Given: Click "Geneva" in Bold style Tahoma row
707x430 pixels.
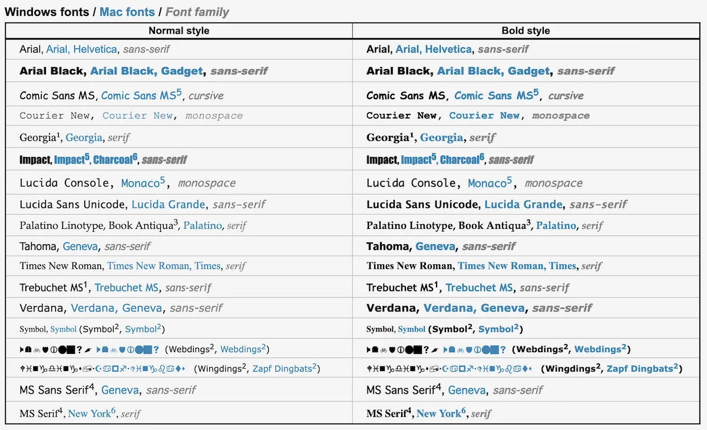Looking at the screenshot, I should (435, 246).
